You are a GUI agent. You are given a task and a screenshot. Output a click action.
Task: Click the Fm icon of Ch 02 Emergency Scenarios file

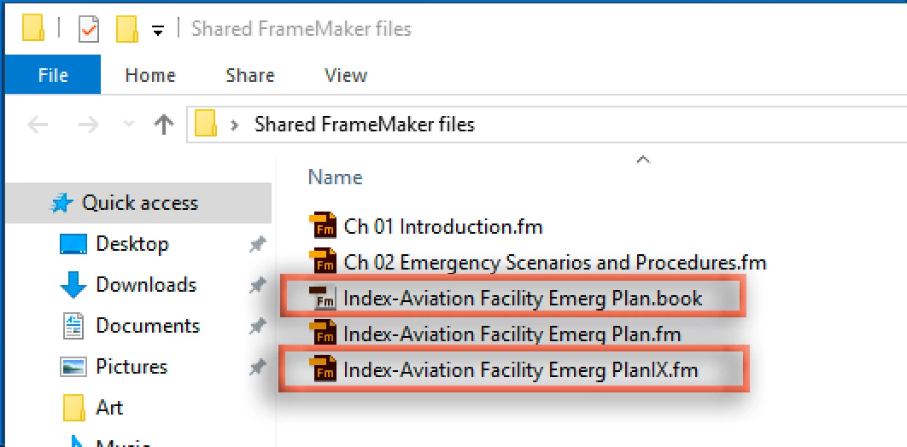323,260
